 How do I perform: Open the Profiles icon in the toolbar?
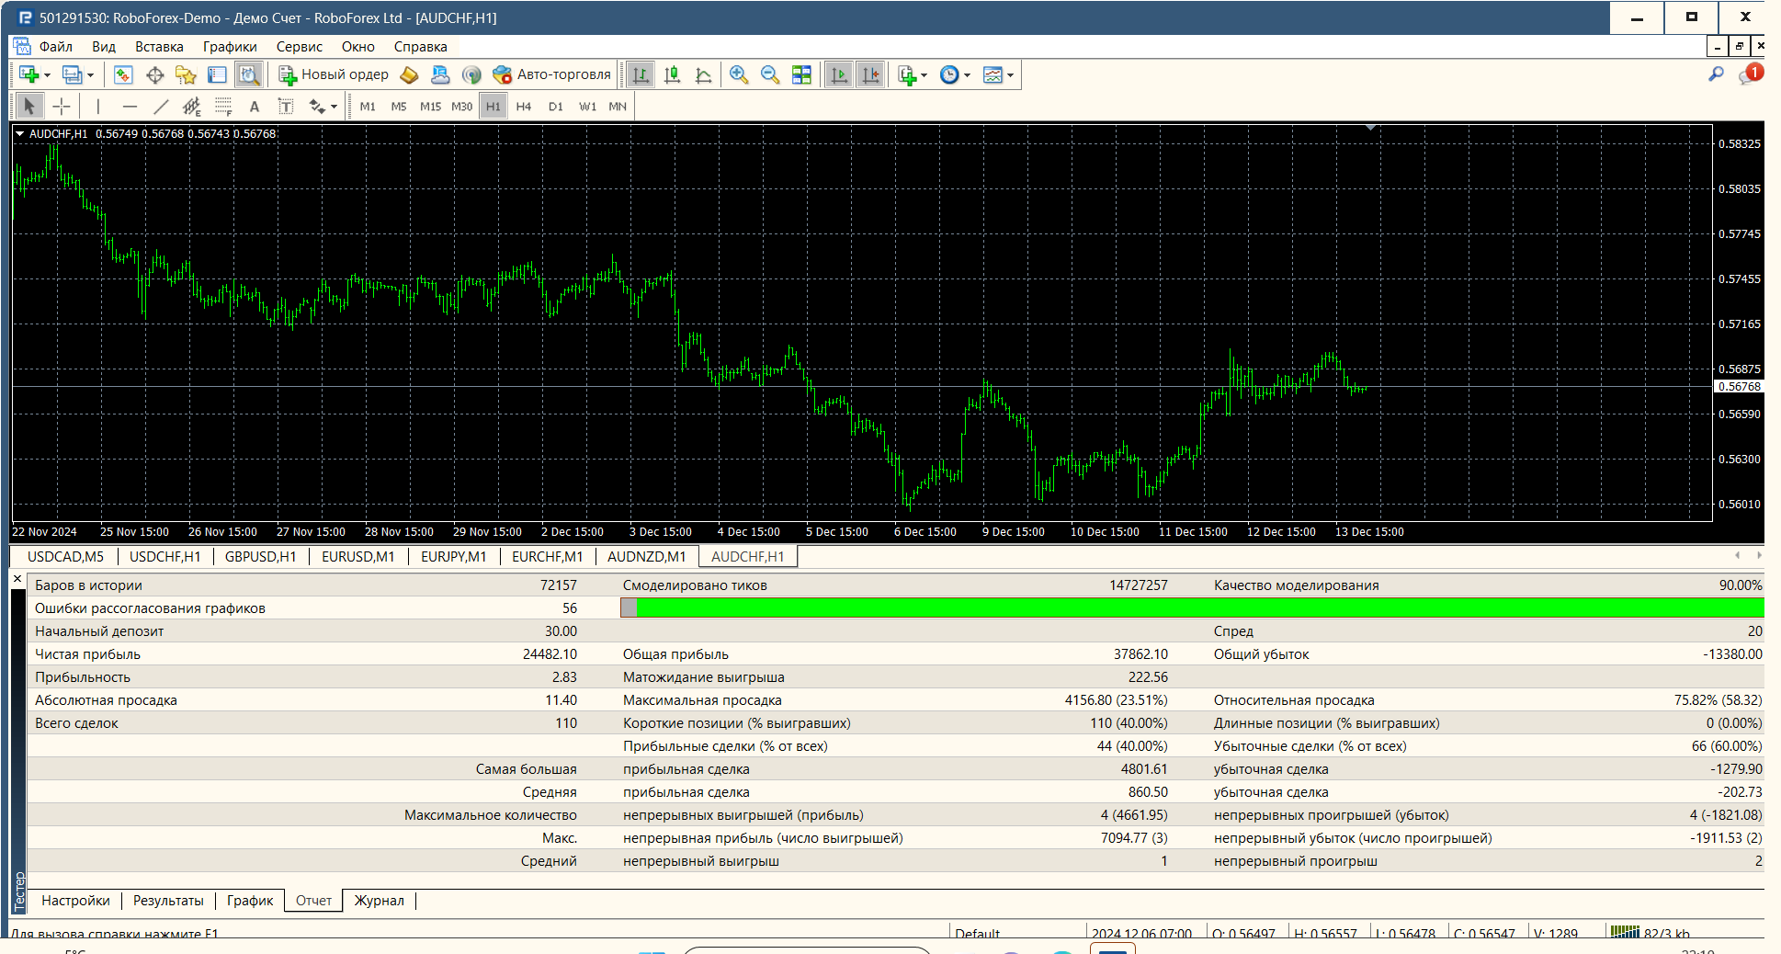click(x=72, y=74)
